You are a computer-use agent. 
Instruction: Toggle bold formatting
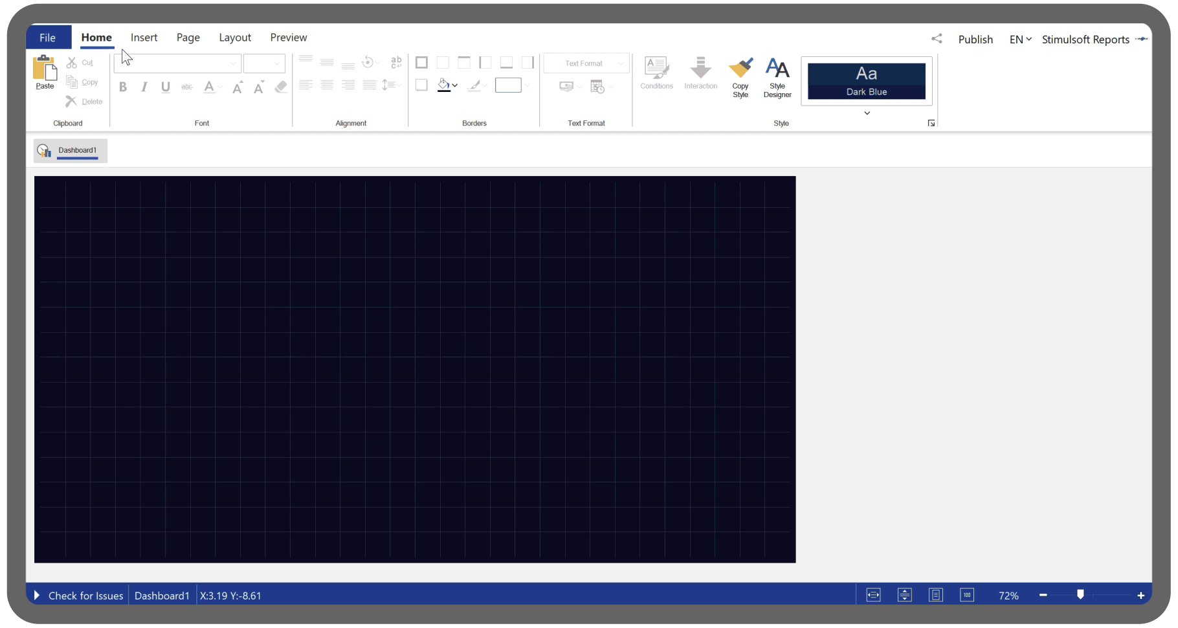(123, 87)
